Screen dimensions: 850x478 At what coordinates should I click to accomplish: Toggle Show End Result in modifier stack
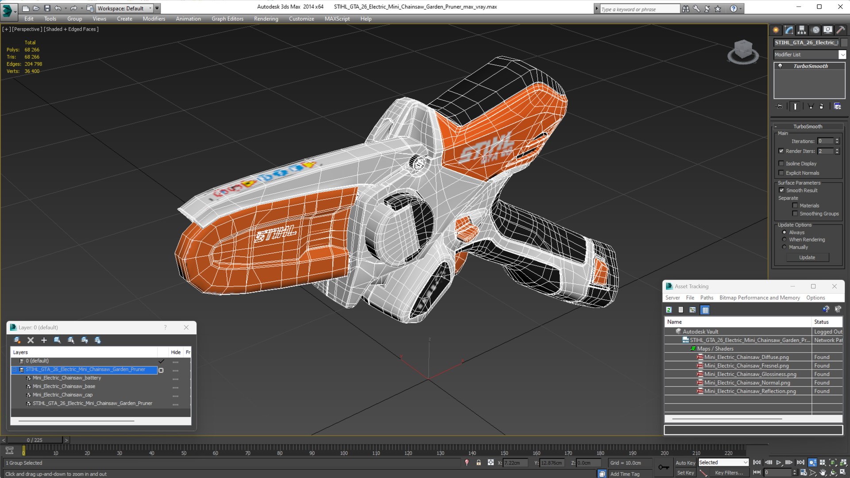[795, 106]
